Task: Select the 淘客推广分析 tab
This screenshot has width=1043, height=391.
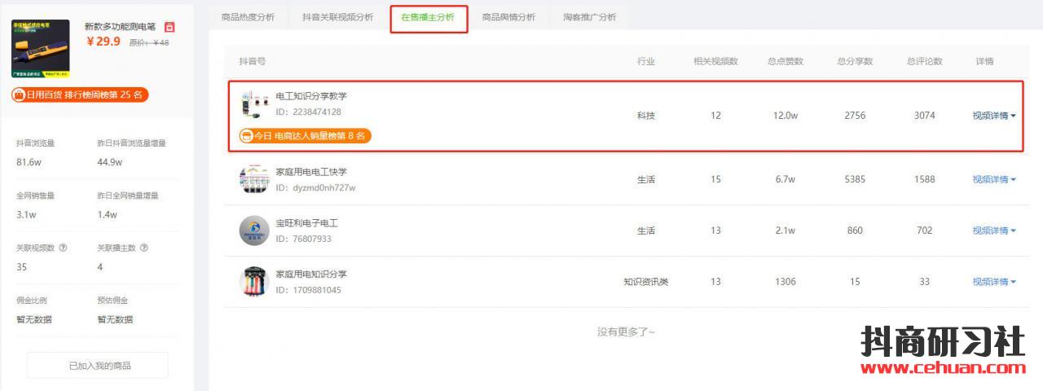Action: (589, 17)
